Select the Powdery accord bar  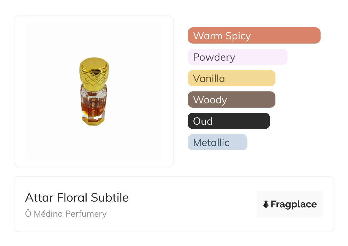tap(237, 57)
